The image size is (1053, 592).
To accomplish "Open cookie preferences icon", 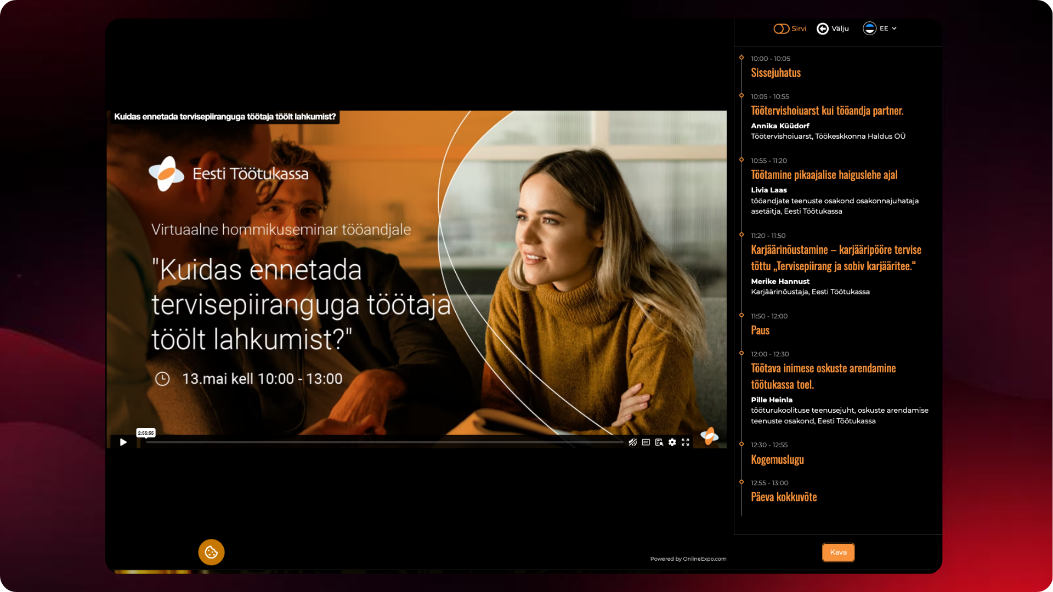I will point(211,552).
